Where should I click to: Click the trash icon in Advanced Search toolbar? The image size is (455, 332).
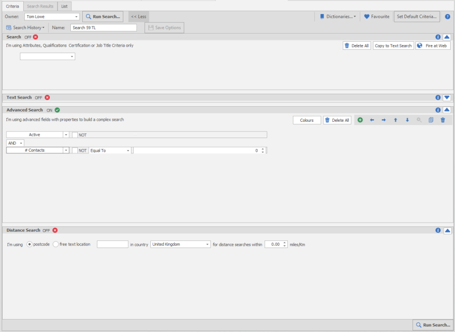pos(443,120)
